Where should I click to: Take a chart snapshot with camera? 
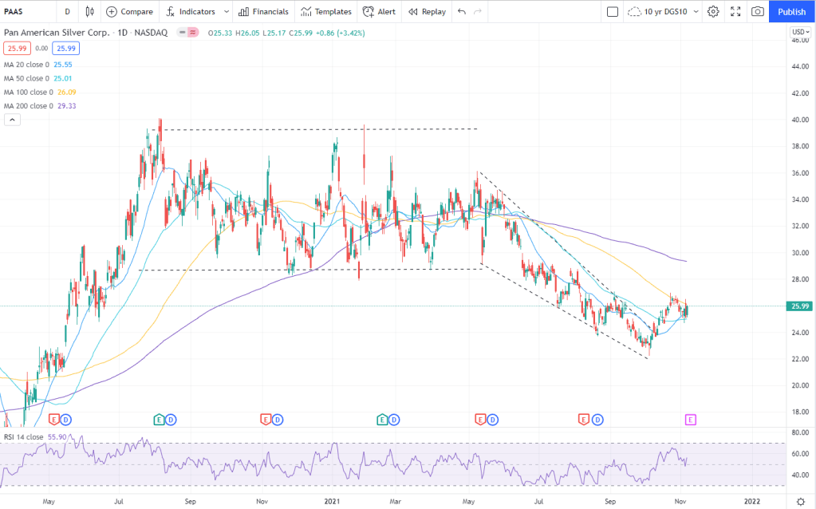[x=757, y=12]
